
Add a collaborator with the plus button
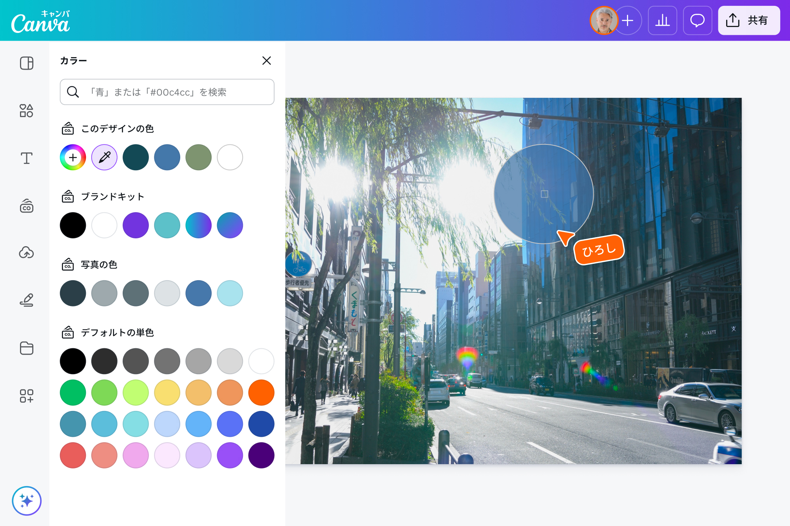click(628, 20)
